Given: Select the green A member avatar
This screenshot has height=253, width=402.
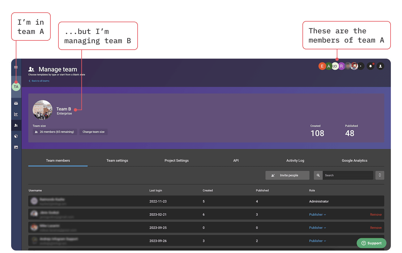Looking at the screenshot, I should (329, 66).
